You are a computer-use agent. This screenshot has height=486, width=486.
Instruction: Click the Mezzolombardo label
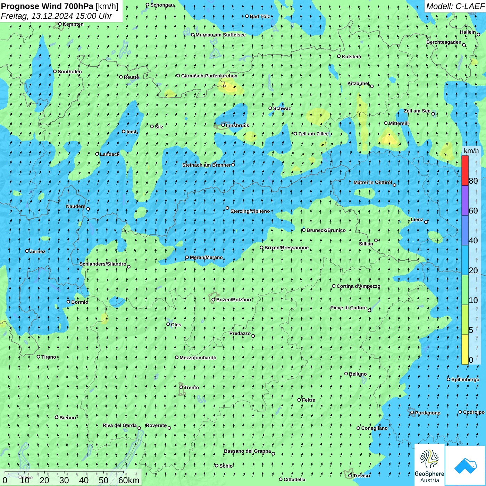pyautogui.click(x=198, y=358)
